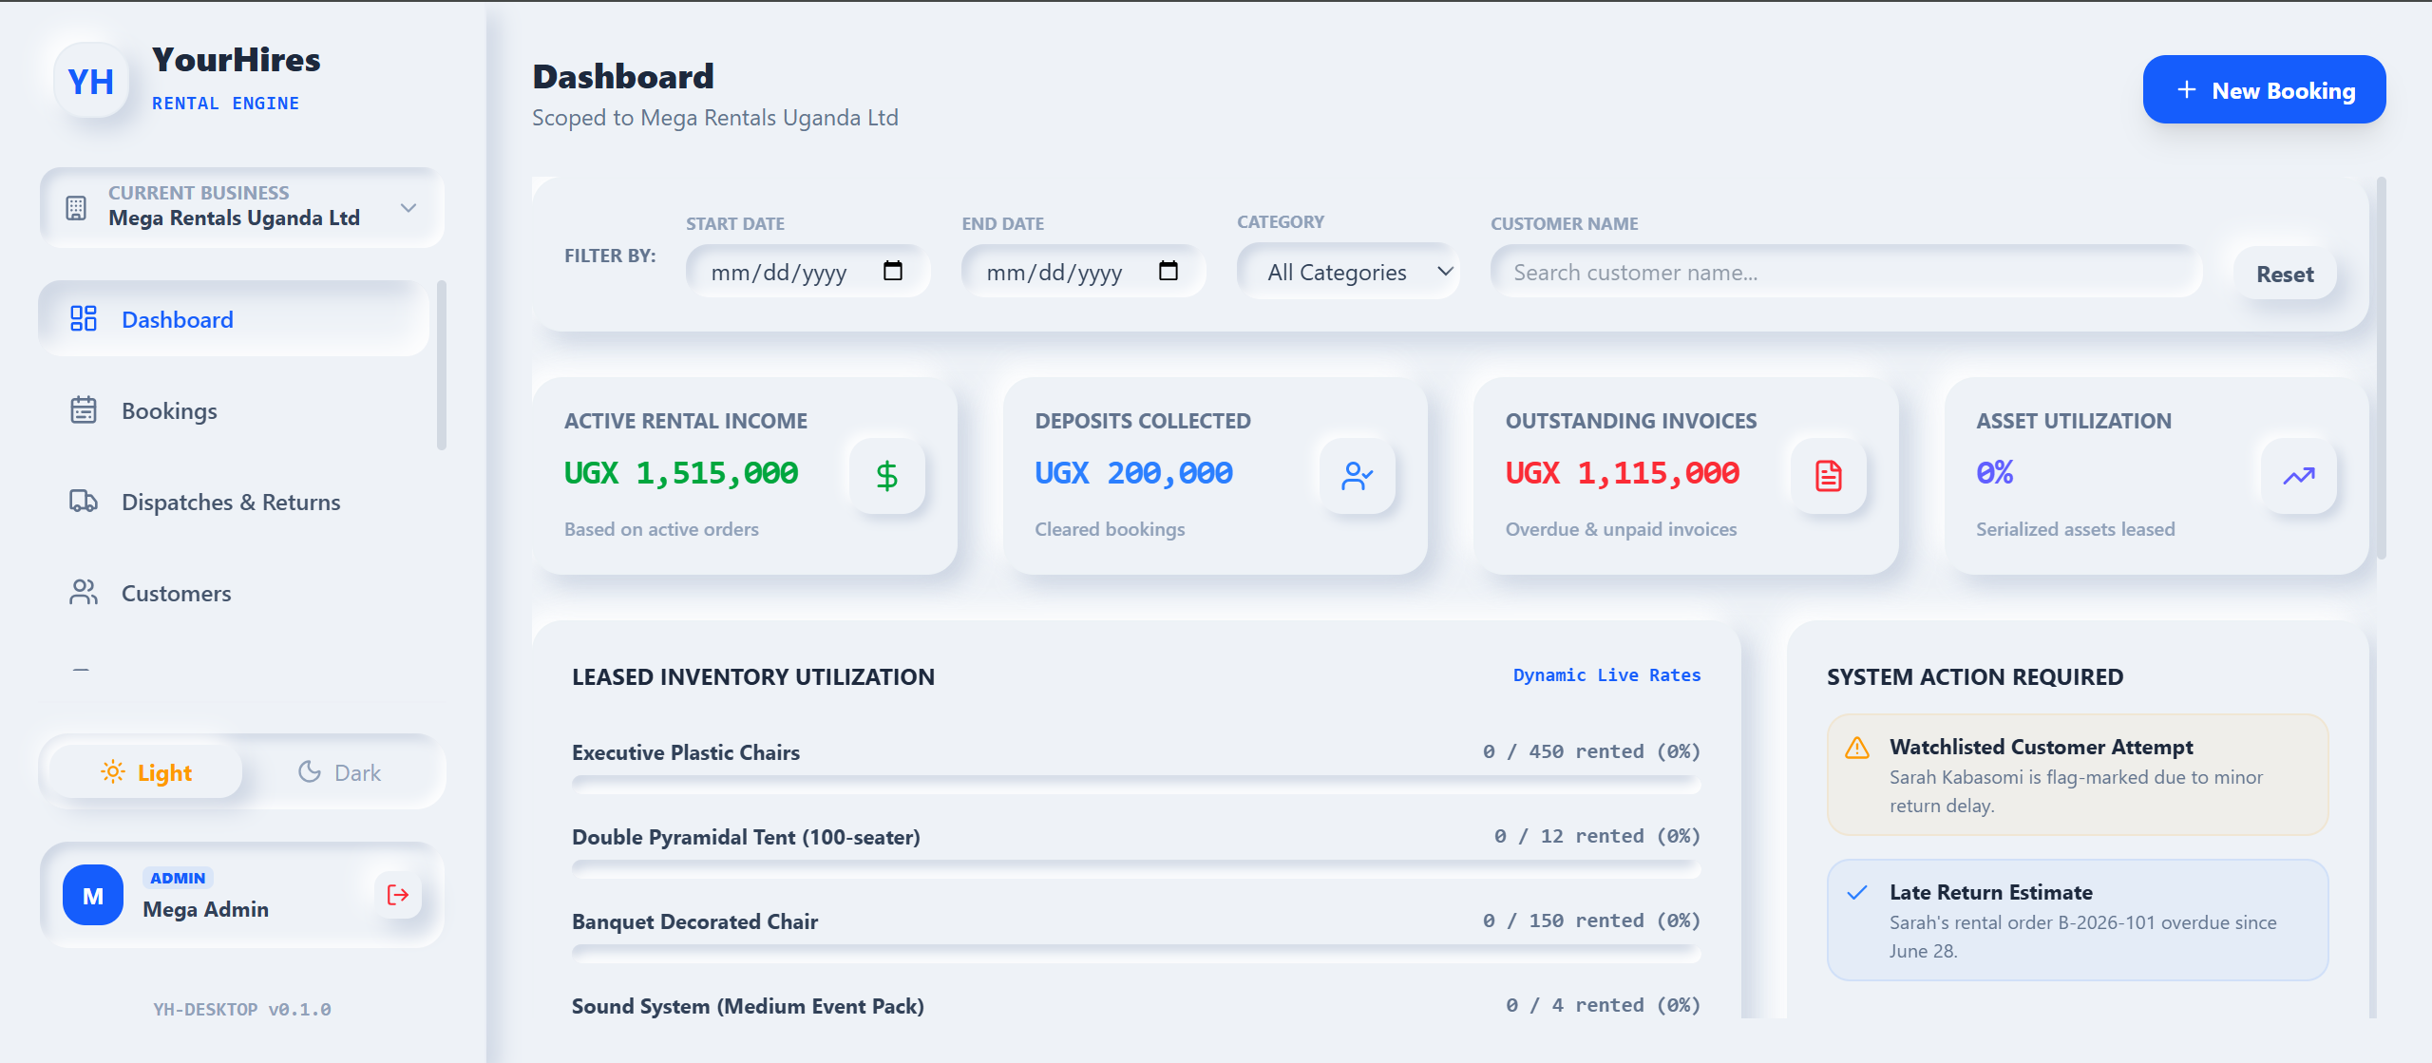Screen dimensions: 2432x1063
Task: Click 0 / 4 rented (0%) value
Action: [x=1603, y=1004]
